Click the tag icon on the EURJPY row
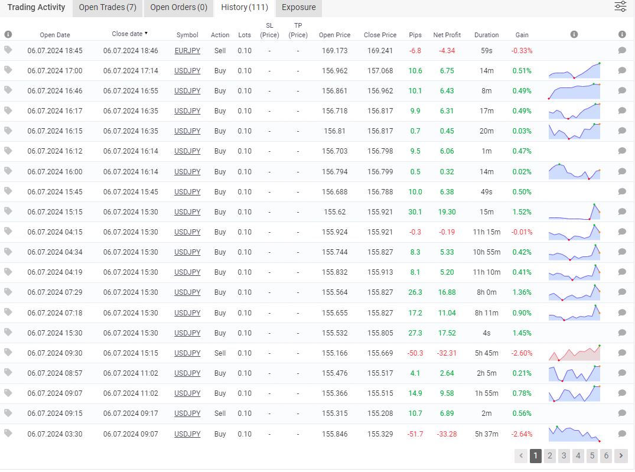Screen dimensions: 635x472 coord(8,50)
